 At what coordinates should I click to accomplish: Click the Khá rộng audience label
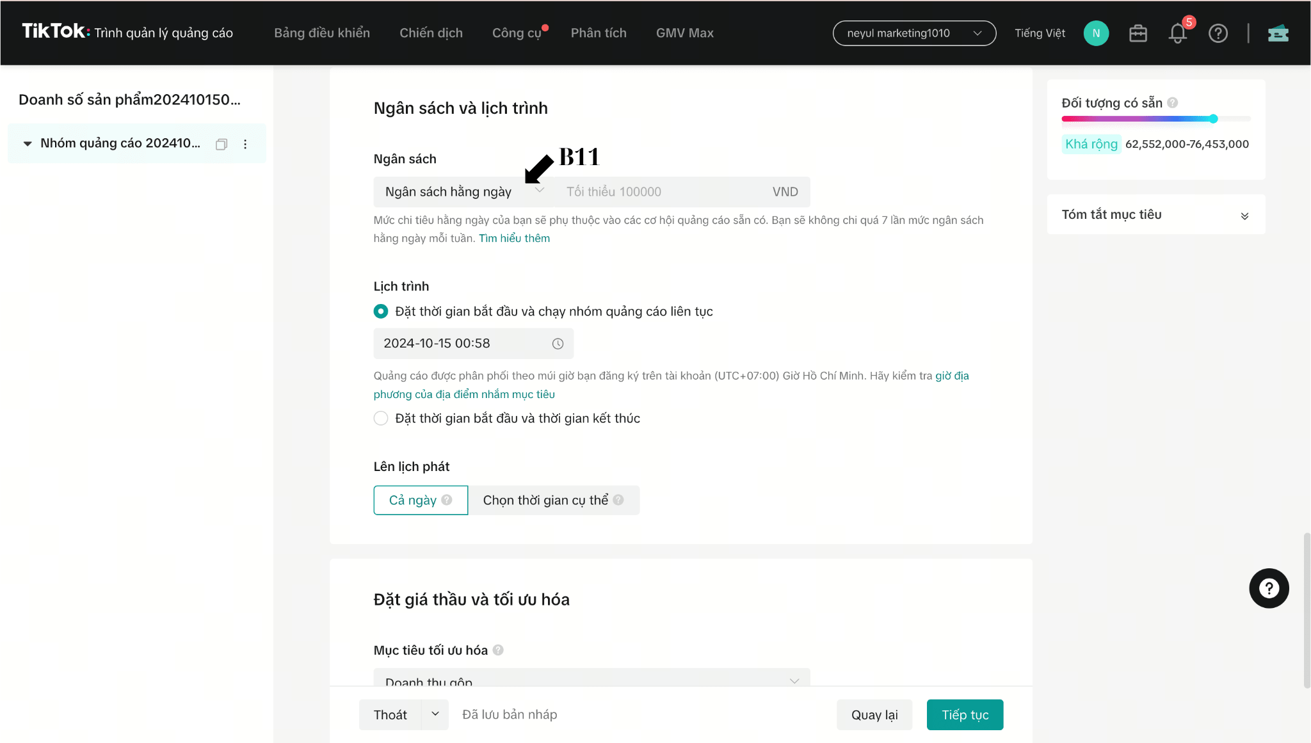1091,144
